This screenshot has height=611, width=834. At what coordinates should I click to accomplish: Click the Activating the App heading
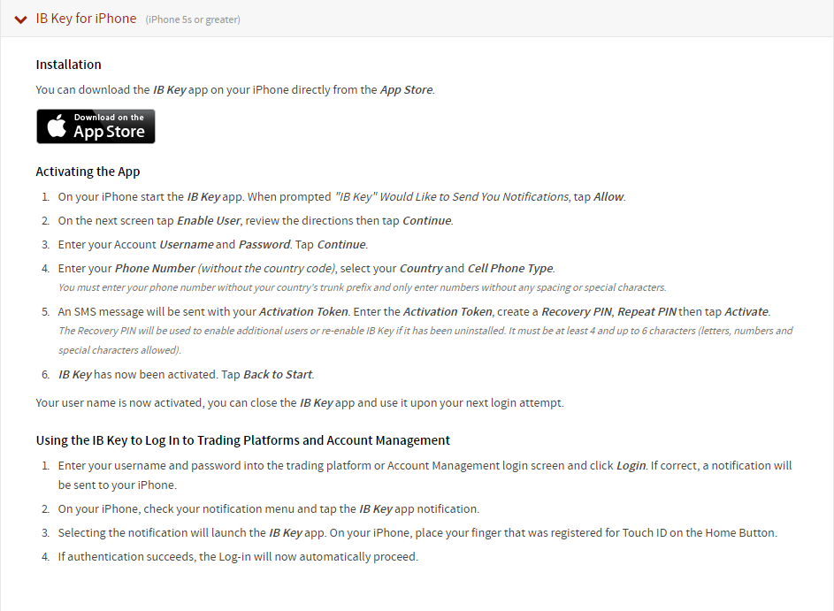point(88,172)
